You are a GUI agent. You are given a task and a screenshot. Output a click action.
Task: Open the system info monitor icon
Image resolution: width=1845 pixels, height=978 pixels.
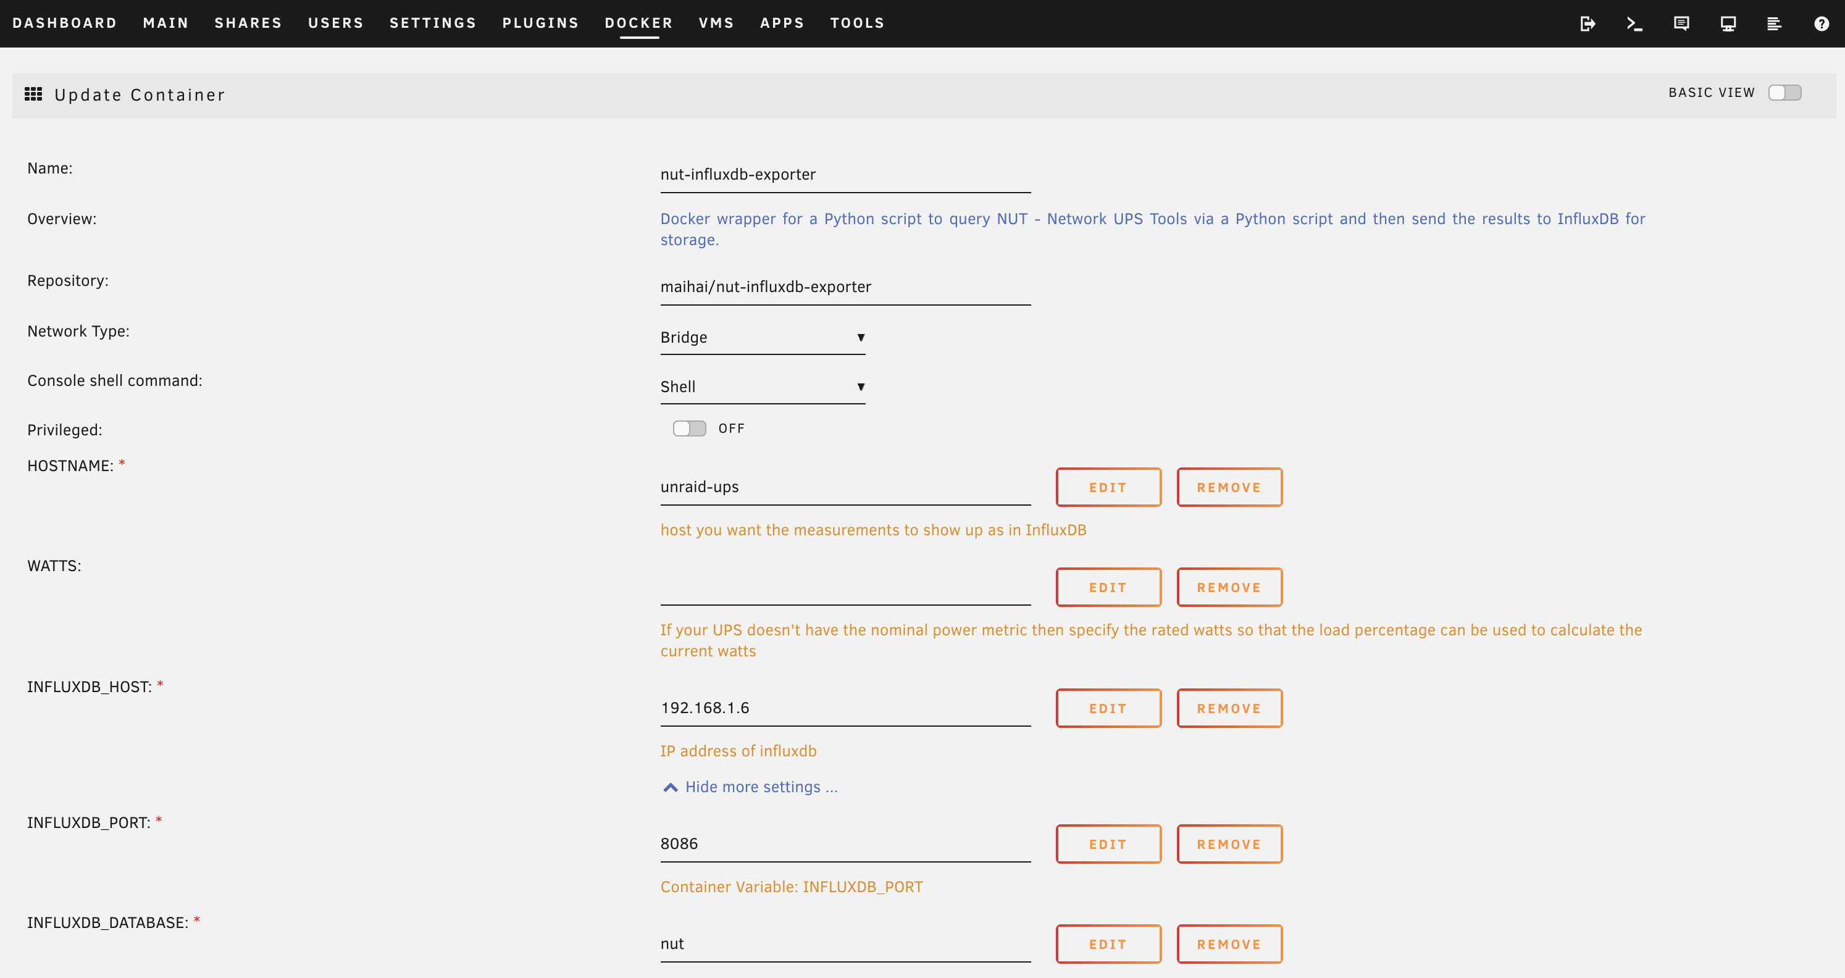click(x=1728, y=23)
